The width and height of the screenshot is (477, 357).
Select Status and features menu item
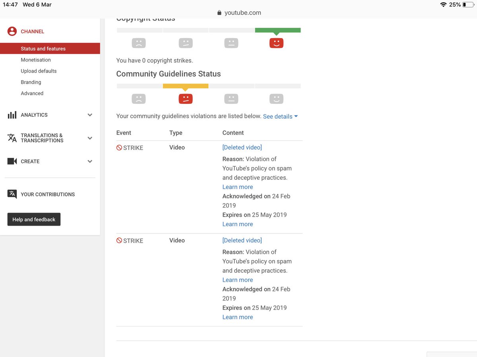tap(50, 48)
